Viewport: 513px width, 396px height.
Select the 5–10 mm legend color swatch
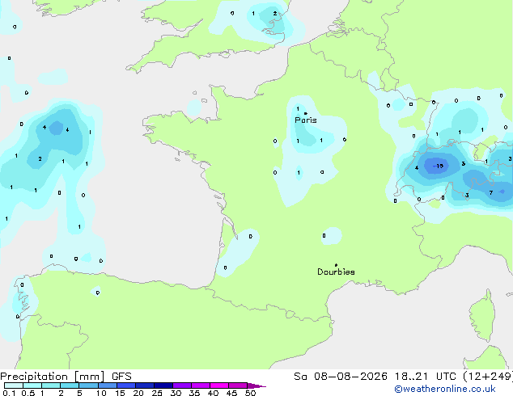(88, 385)
